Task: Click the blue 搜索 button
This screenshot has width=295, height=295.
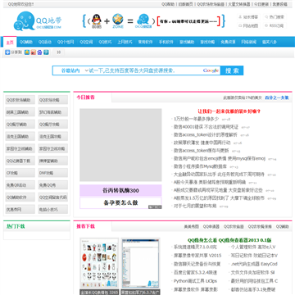Action: [232, 70]
